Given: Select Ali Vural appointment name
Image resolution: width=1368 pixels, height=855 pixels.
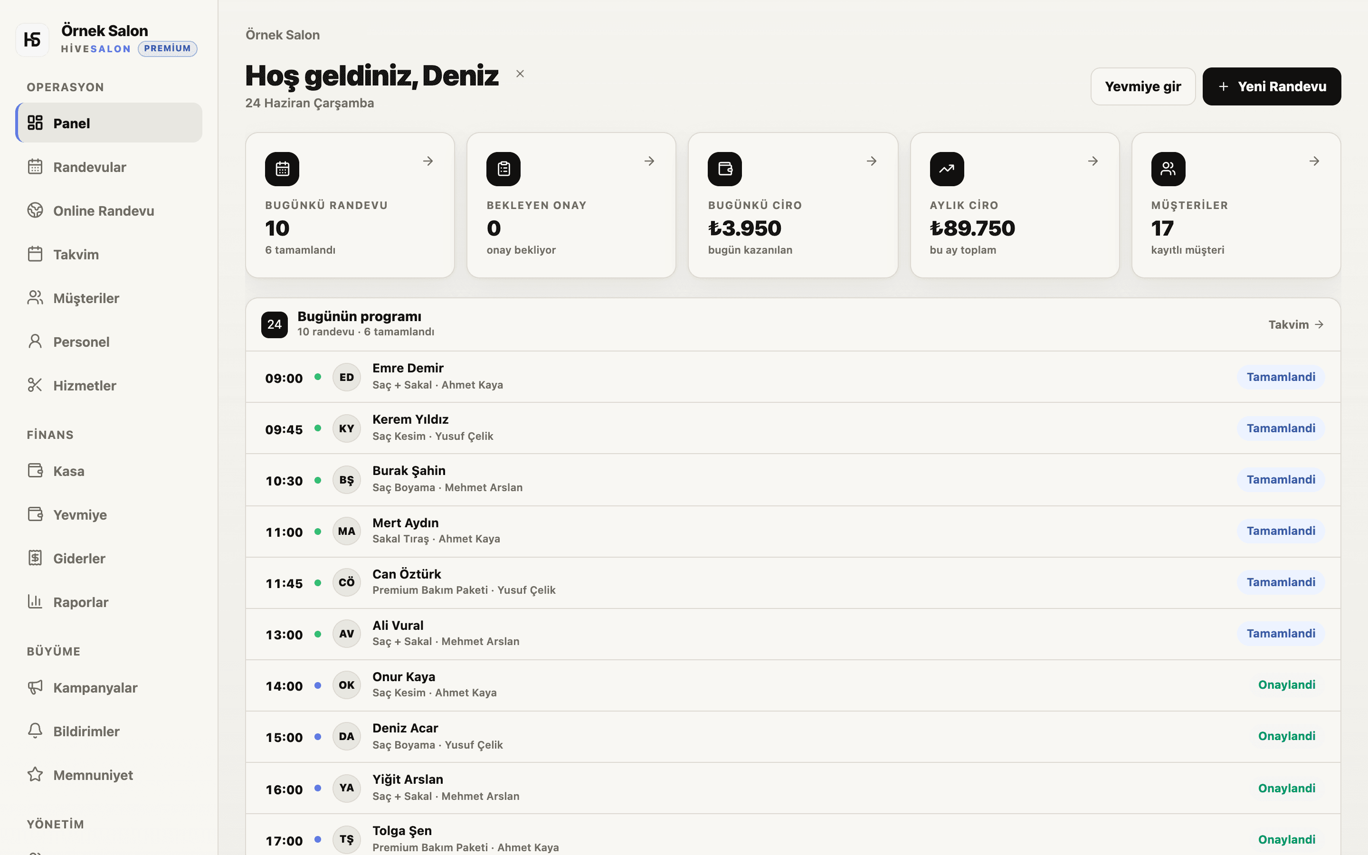Looking at the screenshot, I should pos(398,626).
